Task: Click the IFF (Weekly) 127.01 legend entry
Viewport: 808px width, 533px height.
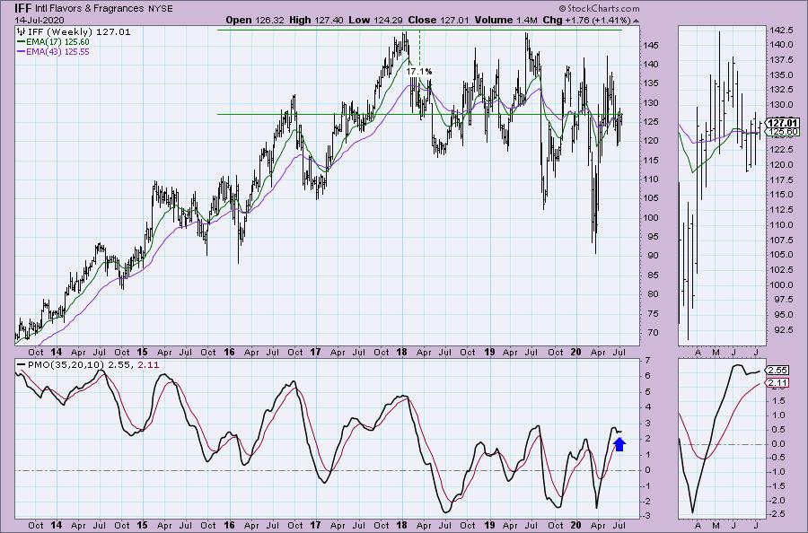Action: tap(78, 31)
